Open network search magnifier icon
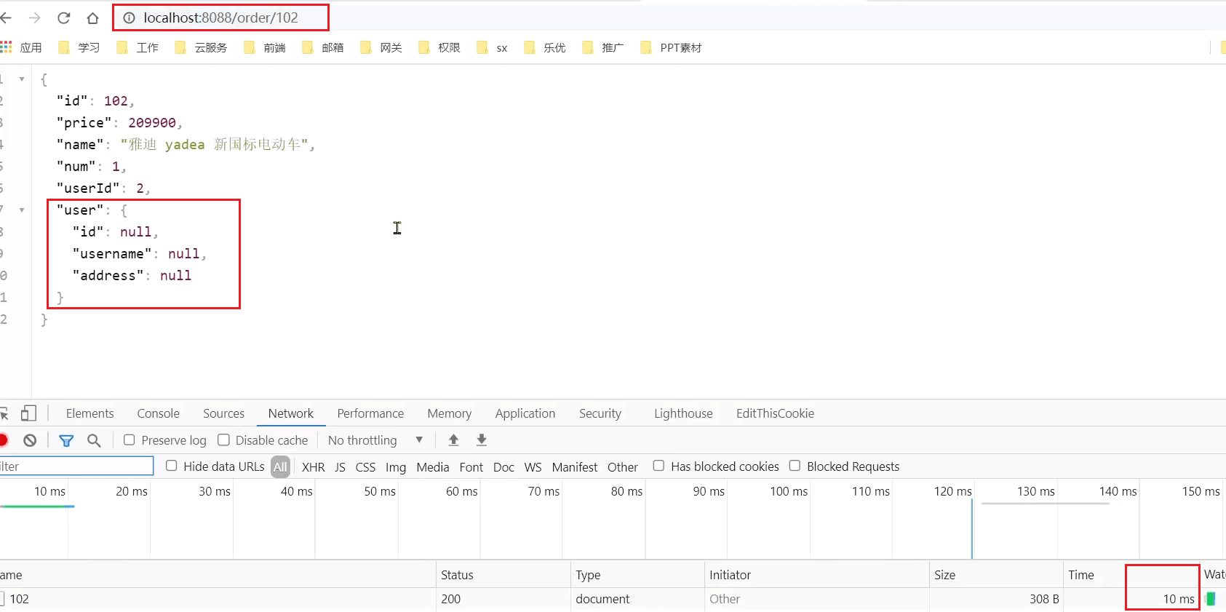 (x=94, y=440)
